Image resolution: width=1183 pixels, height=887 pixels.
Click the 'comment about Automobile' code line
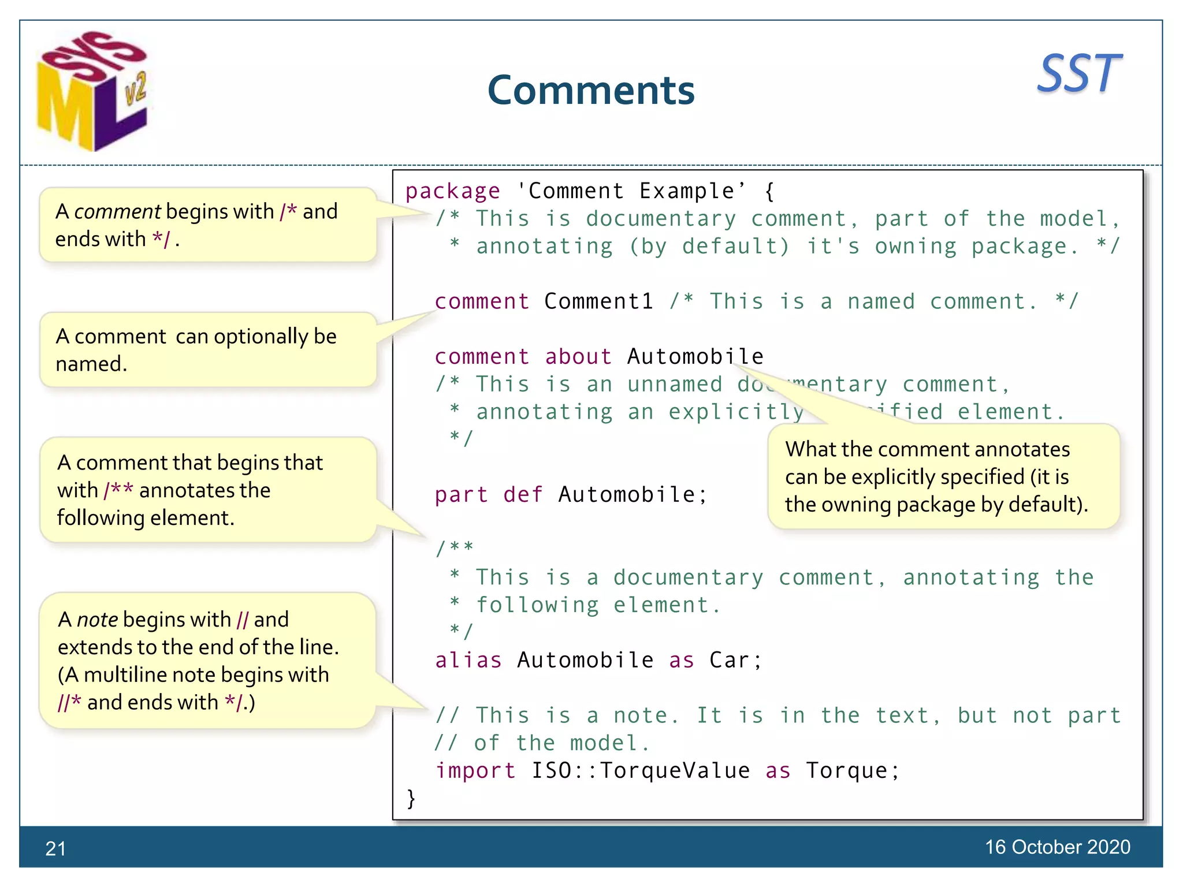(598, 357)
